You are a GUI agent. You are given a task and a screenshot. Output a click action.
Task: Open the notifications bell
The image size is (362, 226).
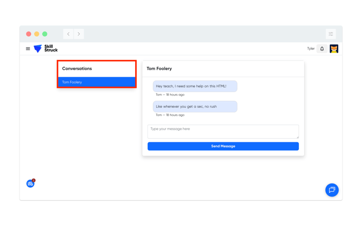(x=322, y=49)
